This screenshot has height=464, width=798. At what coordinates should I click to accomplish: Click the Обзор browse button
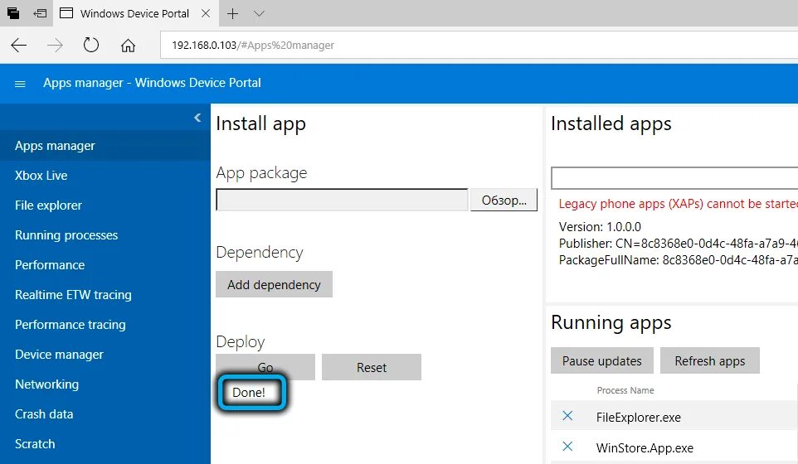pos(504,201)
